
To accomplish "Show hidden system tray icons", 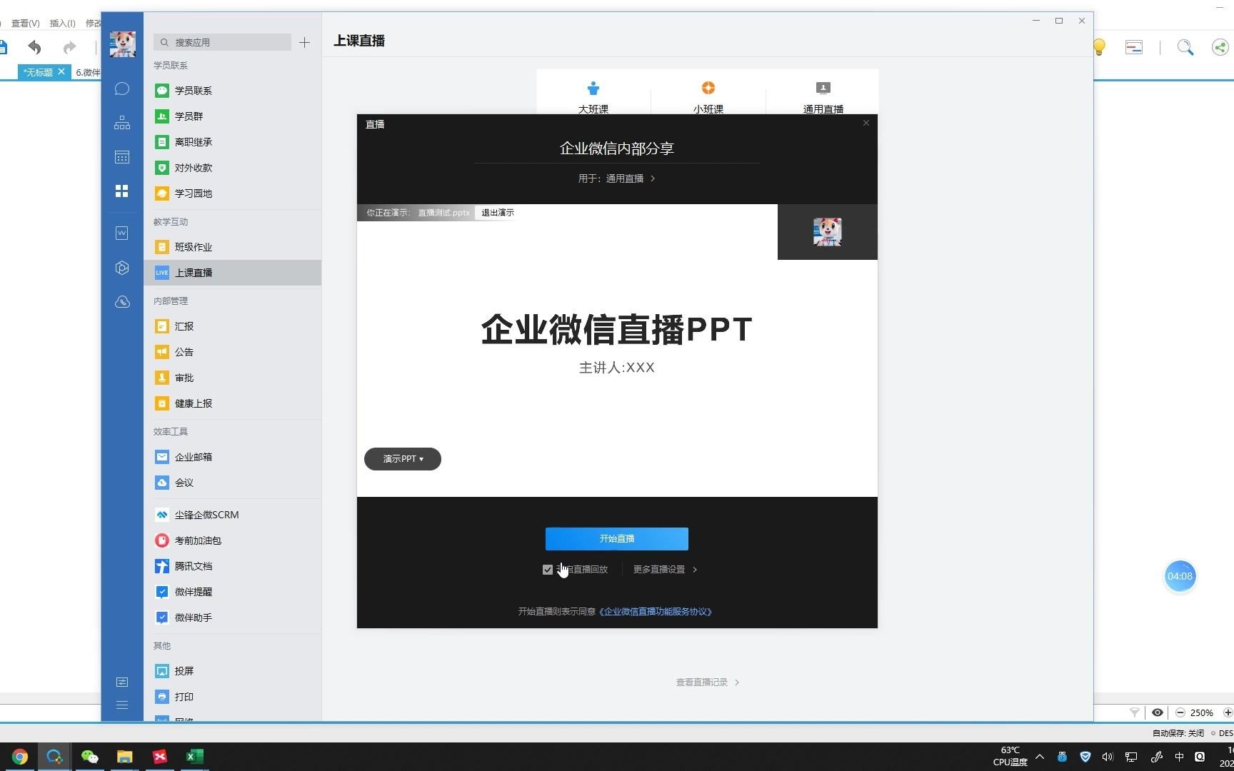I will point(1040,757).
